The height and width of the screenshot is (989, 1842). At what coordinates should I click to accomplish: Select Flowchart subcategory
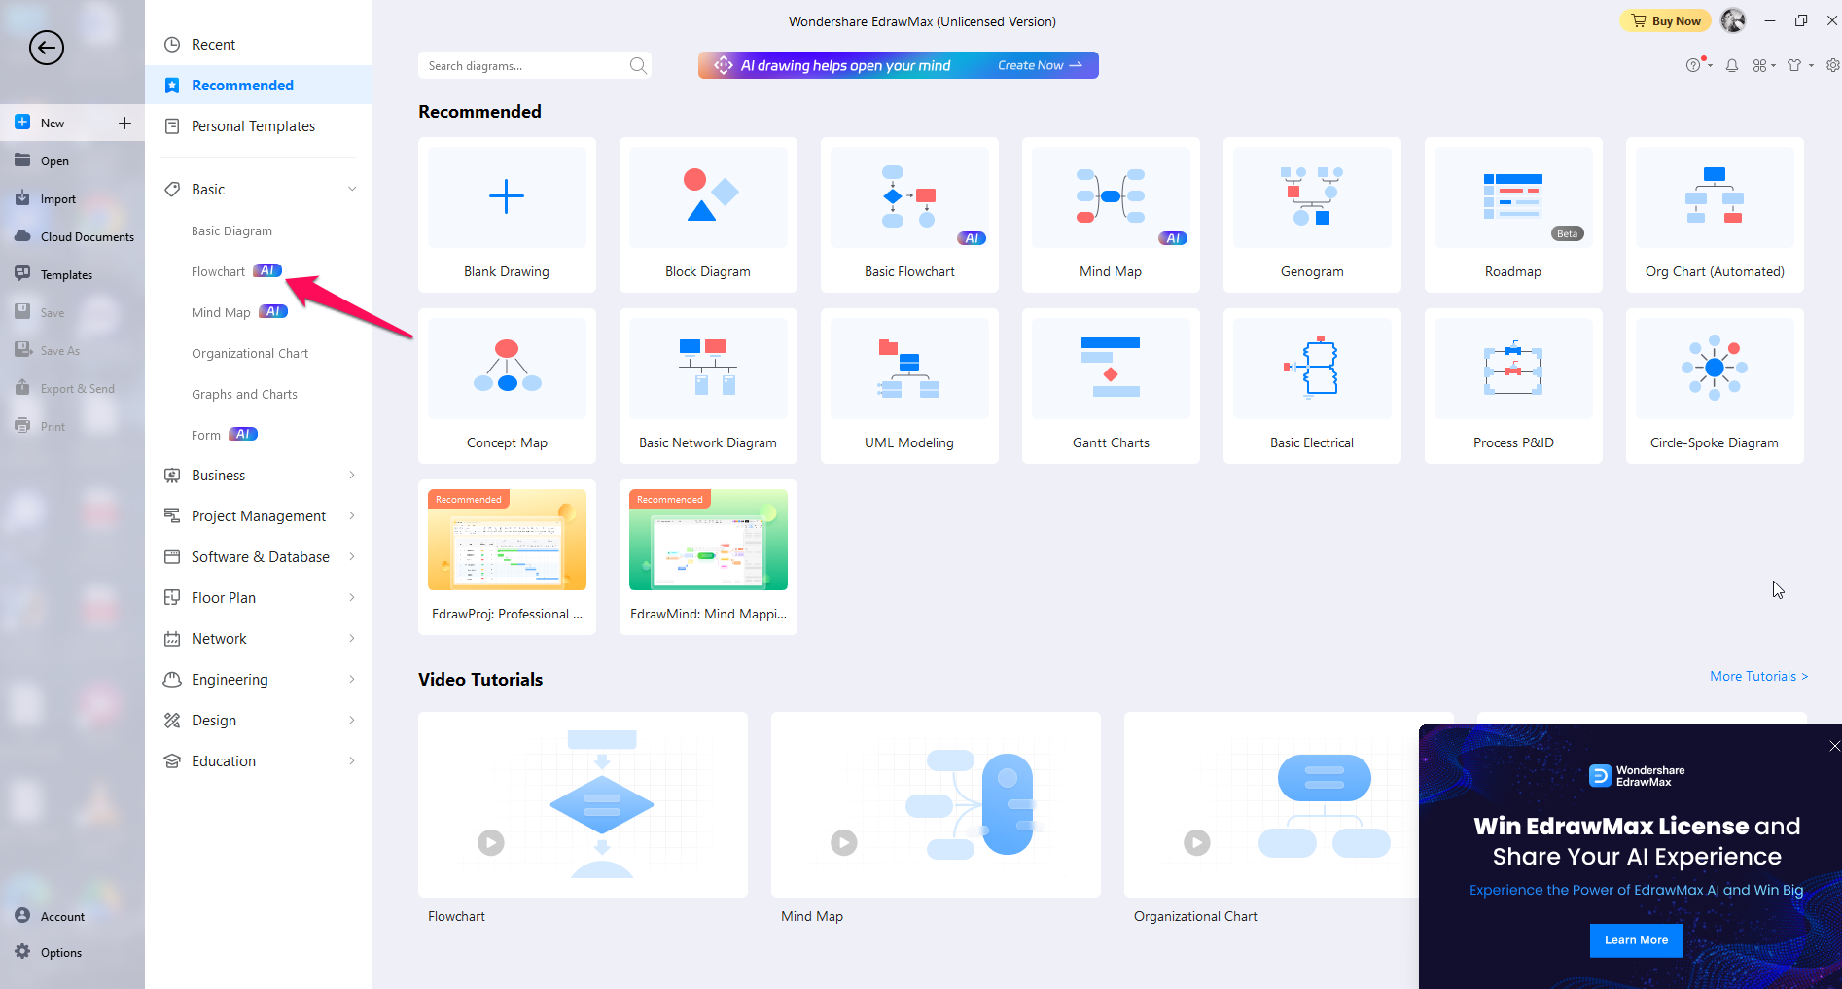click(x=218, y=271)
